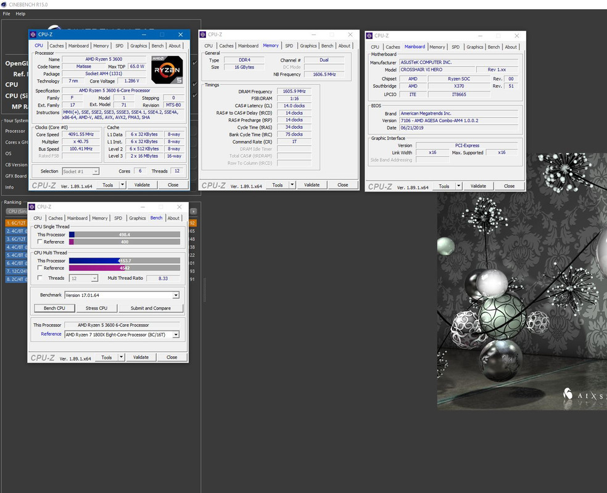The image size is (607, 493).
Task: Switch to Graphics tab in Mainboard window
Action: tap(474, 47)
